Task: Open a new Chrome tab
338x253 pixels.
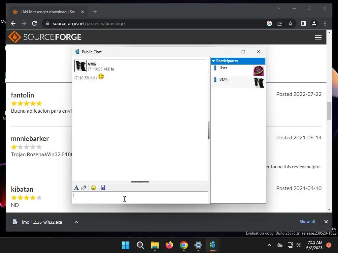Action: tap(95, 12)
